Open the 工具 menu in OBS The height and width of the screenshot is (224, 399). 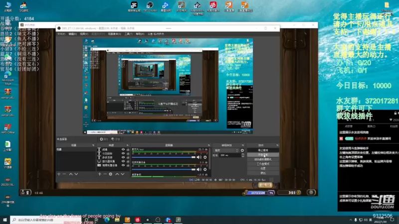click(x=129, y=34)
